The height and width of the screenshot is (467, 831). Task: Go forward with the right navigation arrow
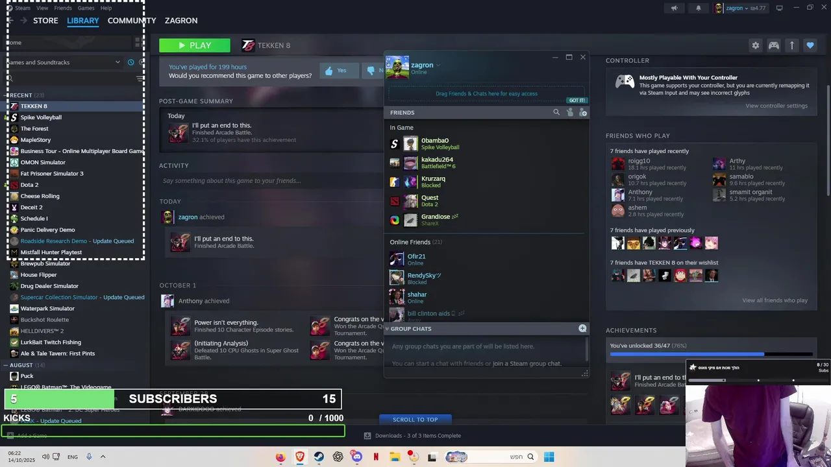tap(23, 21)
